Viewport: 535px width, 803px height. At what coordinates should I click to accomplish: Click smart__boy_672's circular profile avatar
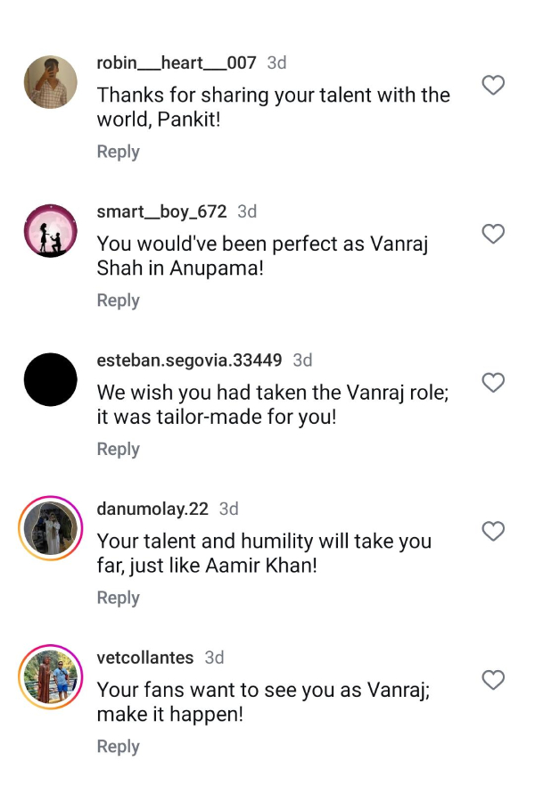click(x=50, y=230)
